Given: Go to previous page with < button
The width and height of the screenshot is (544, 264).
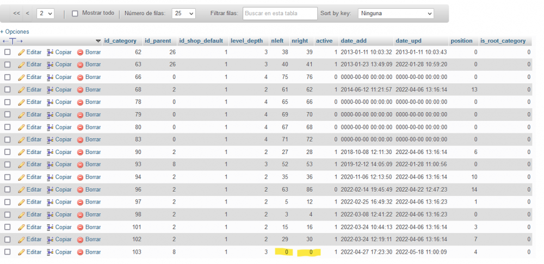Looking at the screenshot, I should tap(27, 13).
